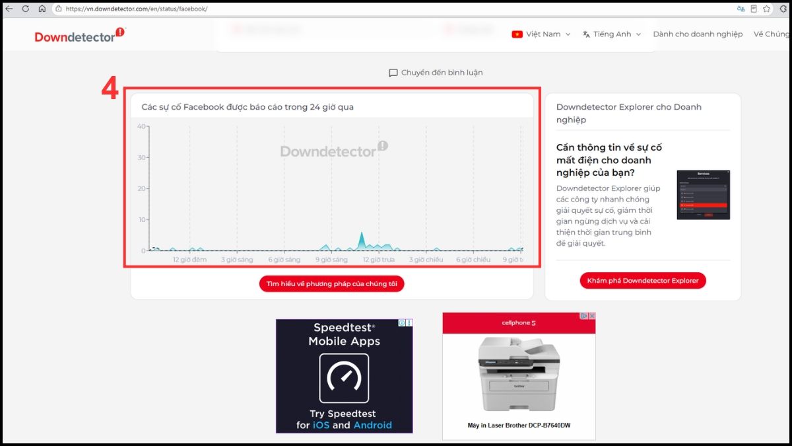Open the Dành cho doanh nghiệp menu

click(698, 34)
